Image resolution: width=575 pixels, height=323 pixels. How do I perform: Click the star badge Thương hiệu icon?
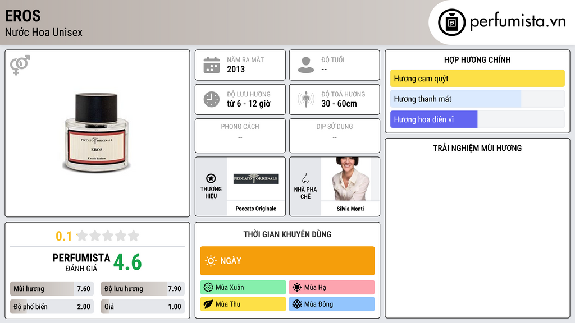211,178
